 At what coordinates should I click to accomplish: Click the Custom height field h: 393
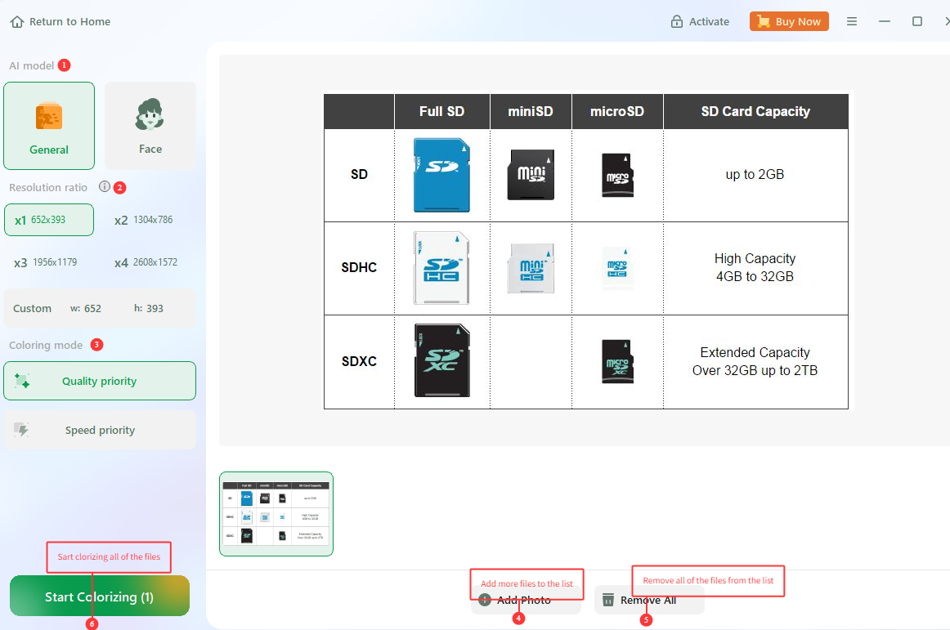tap(149, 308)
